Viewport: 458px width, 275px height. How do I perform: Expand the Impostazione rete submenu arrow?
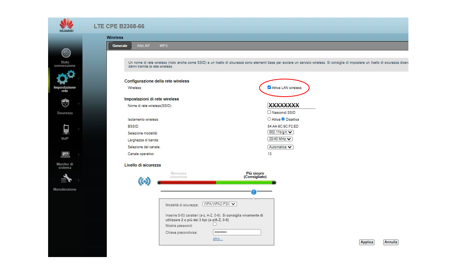(x=79, y=78)
